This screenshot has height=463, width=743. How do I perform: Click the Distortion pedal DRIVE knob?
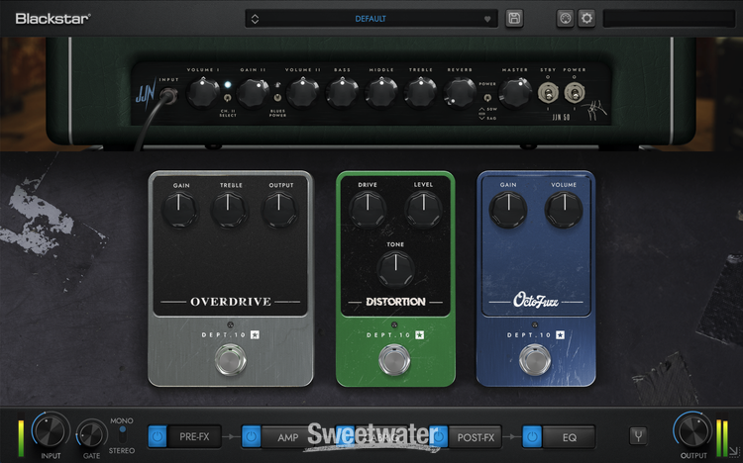368,210
